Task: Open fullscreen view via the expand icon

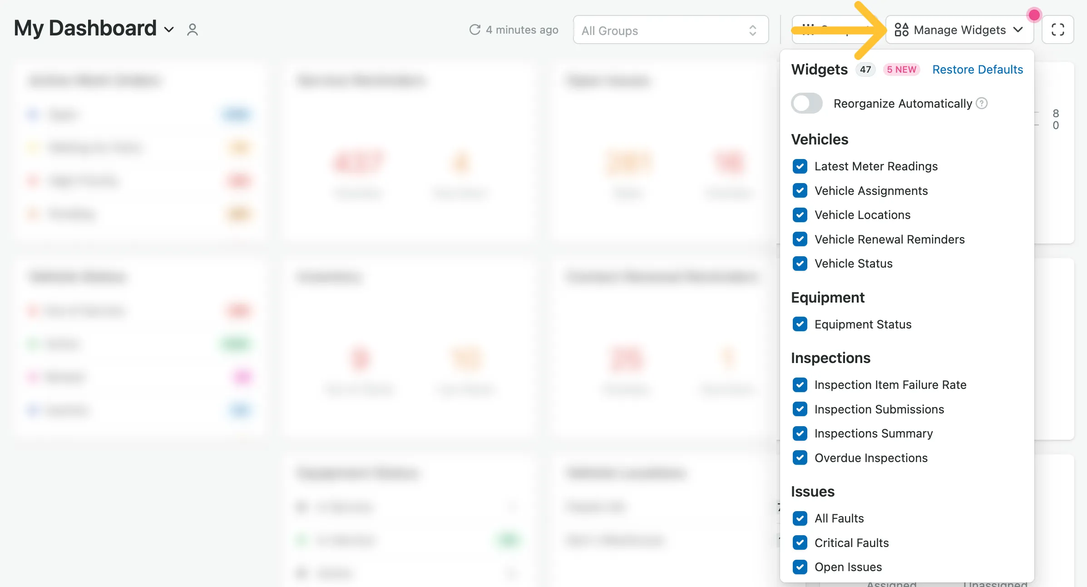Action: pyautogui.click(x=1058, y=30)
